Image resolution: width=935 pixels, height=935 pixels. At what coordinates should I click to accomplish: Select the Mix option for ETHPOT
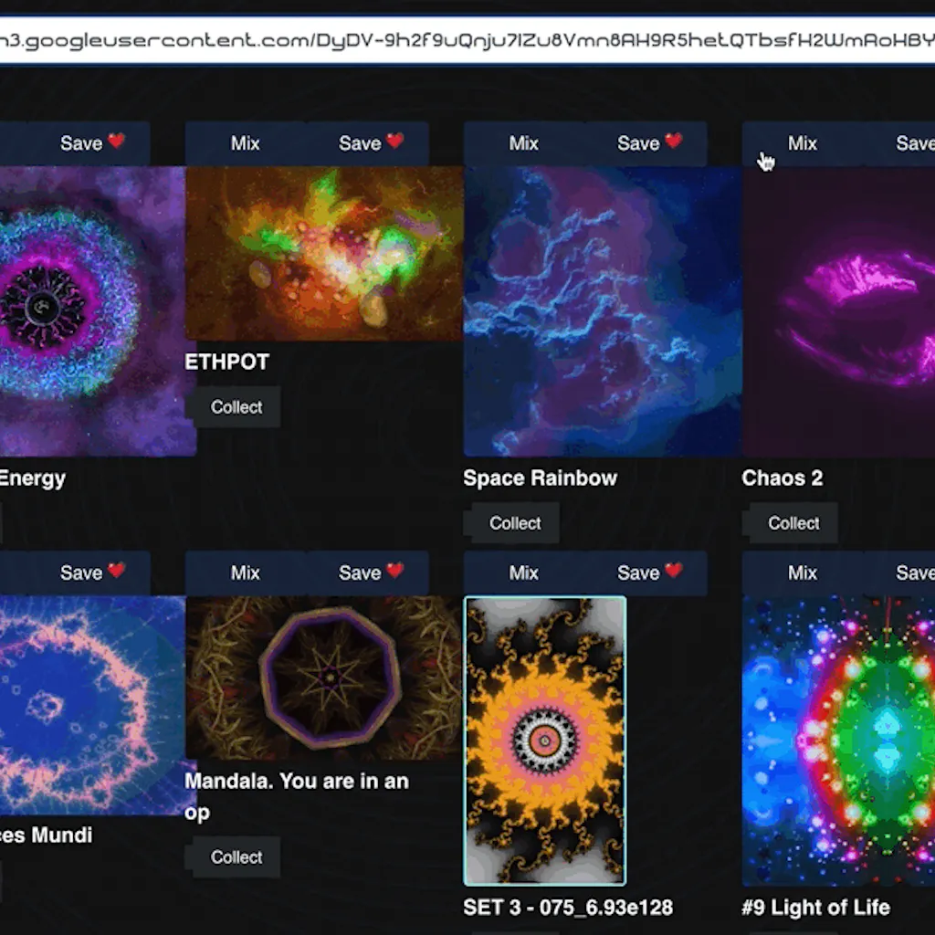(x=245, y=142)
